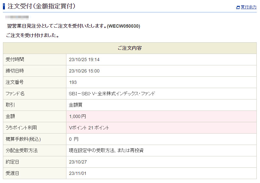Click the ご注文を受け付けました confirmation text

(33, 35)
